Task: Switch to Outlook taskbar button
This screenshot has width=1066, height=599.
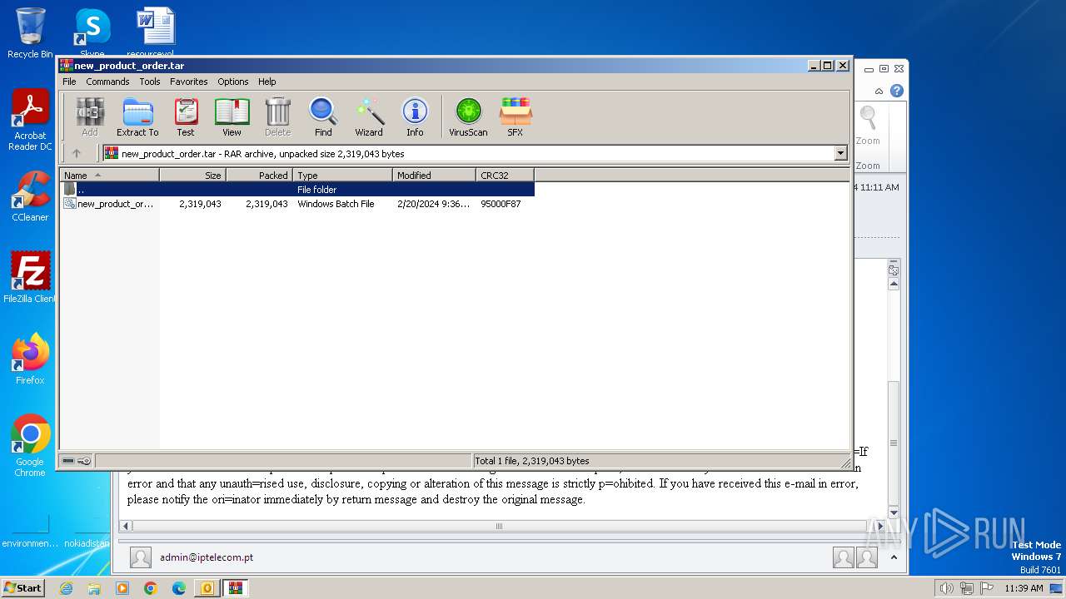Action: point(207,588)
